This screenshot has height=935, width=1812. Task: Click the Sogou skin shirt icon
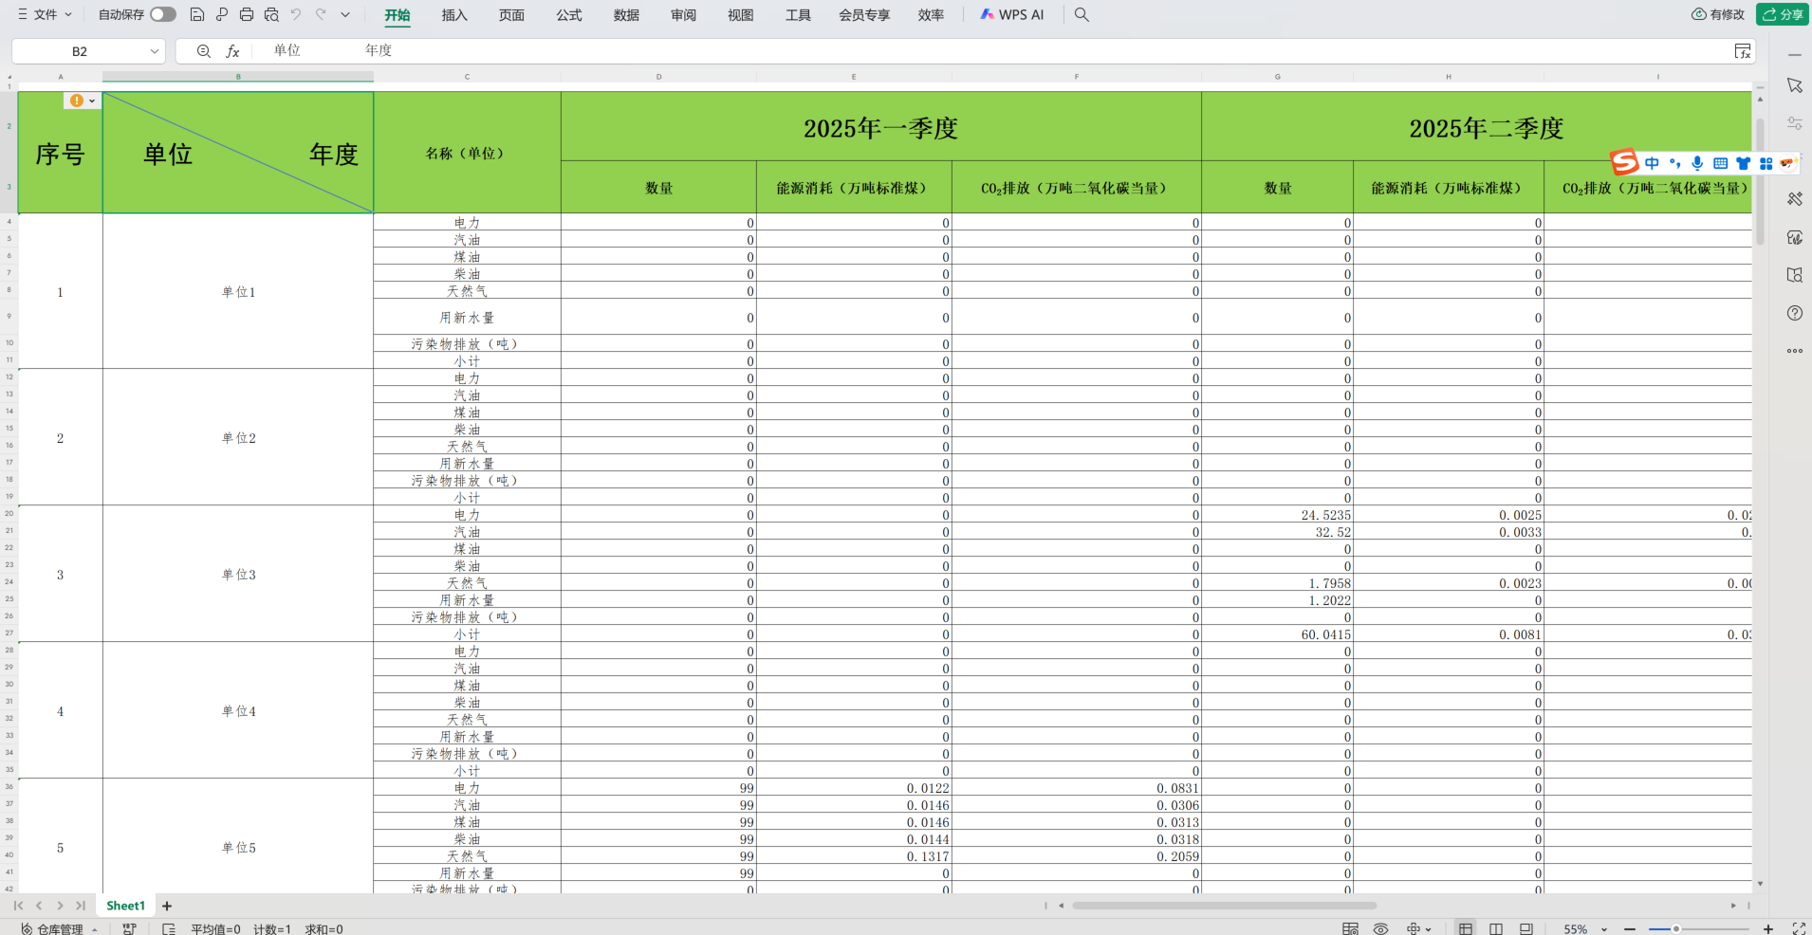pyautogui.click(x=1743, y=163)
